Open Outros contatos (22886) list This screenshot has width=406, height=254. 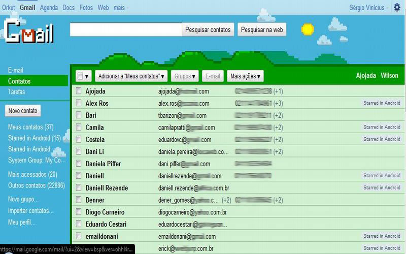click(36, 185)
